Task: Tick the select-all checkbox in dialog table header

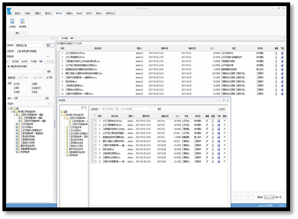Action: (x=95, y=116)
